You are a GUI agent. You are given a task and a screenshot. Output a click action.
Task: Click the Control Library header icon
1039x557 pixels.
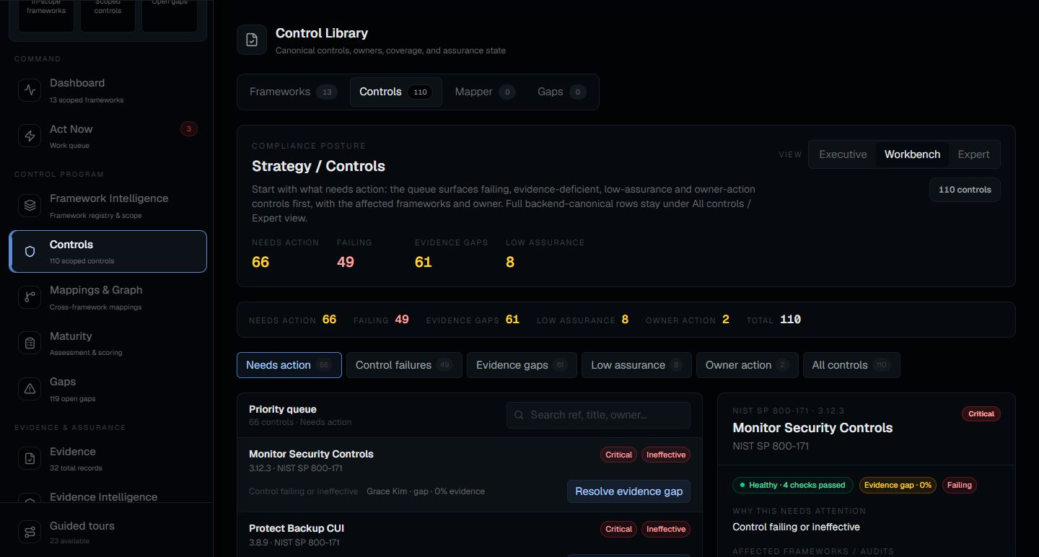point(252,40)
